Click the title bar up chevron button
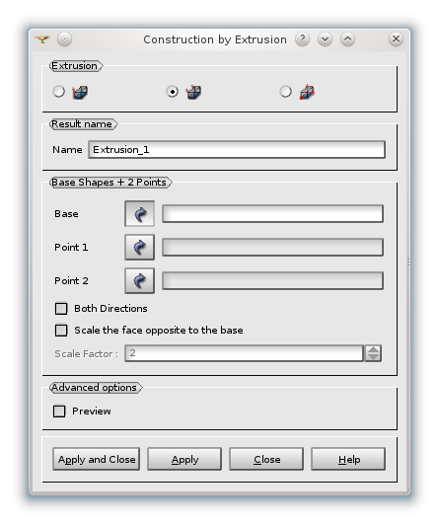This screenshot has height=524, width=439. 347,39
